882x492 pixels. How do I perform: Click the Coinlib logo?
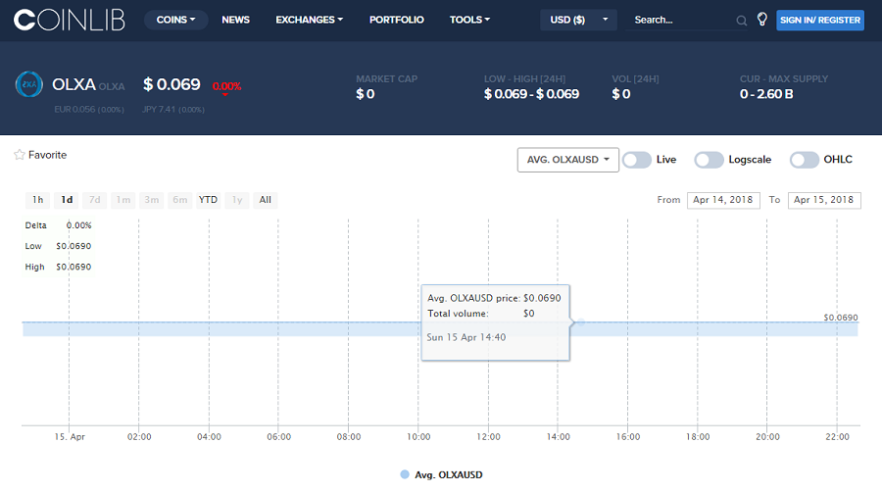pyautogui.click(x=70, y=21)
